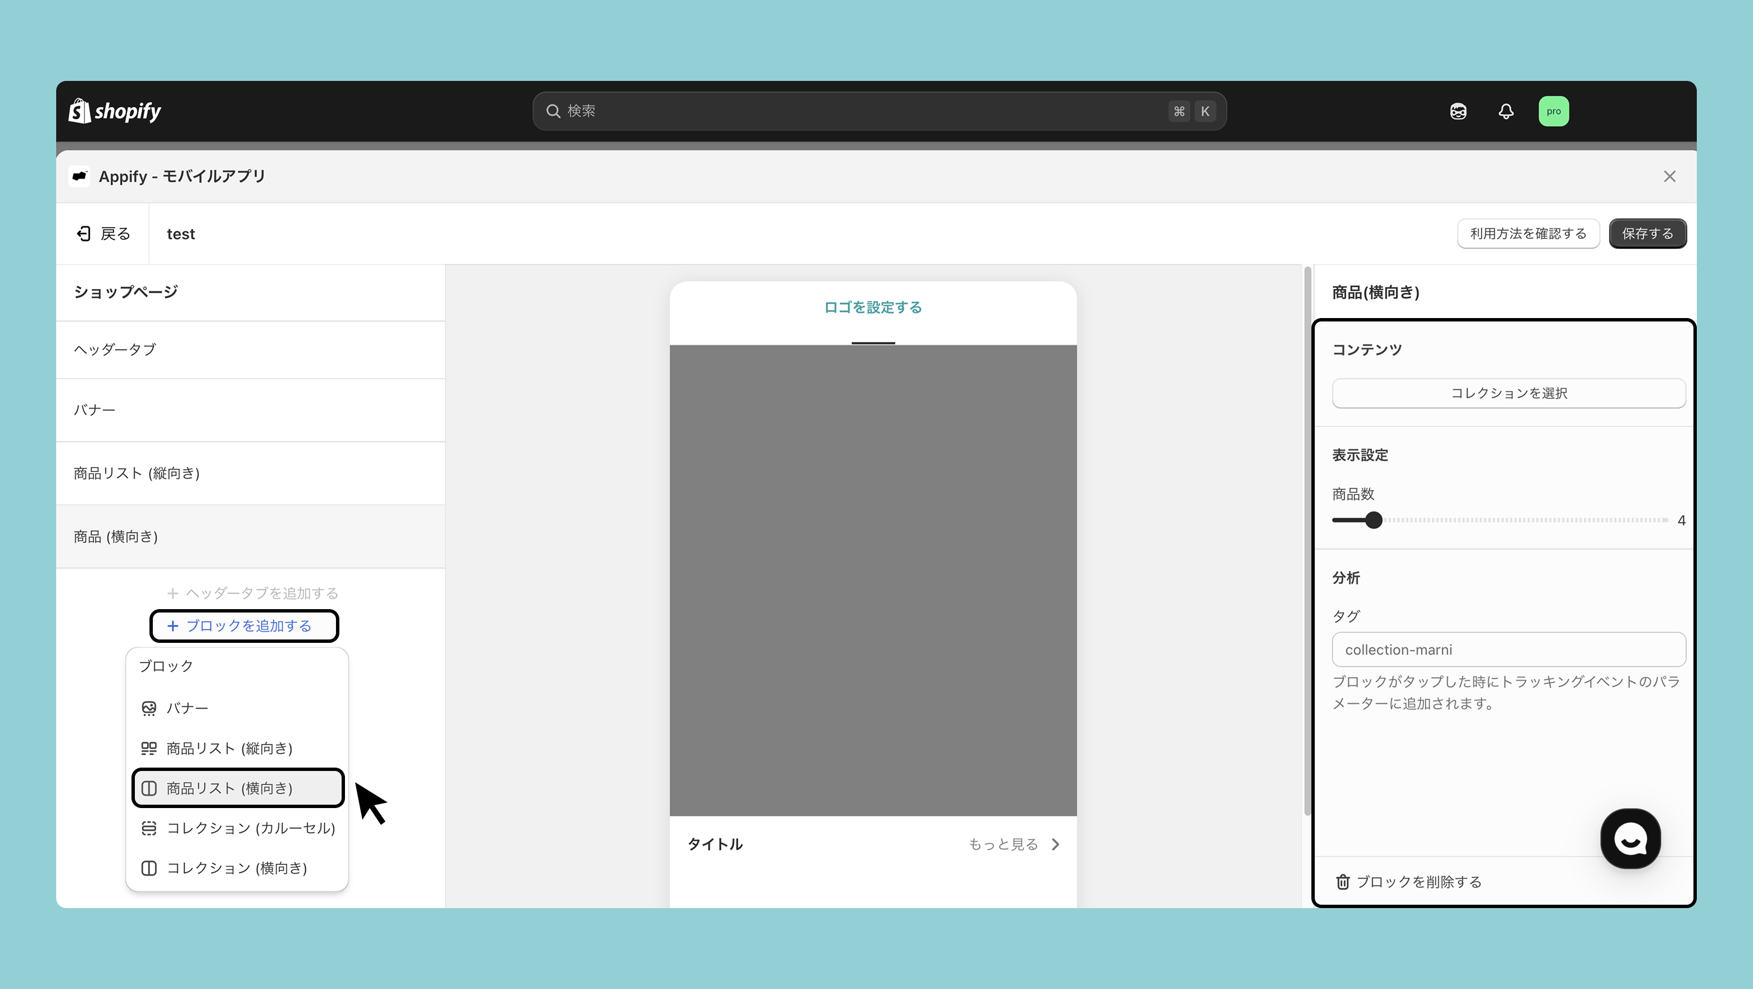Click the バナー block icon in the menu

click(x=149, y=708)
